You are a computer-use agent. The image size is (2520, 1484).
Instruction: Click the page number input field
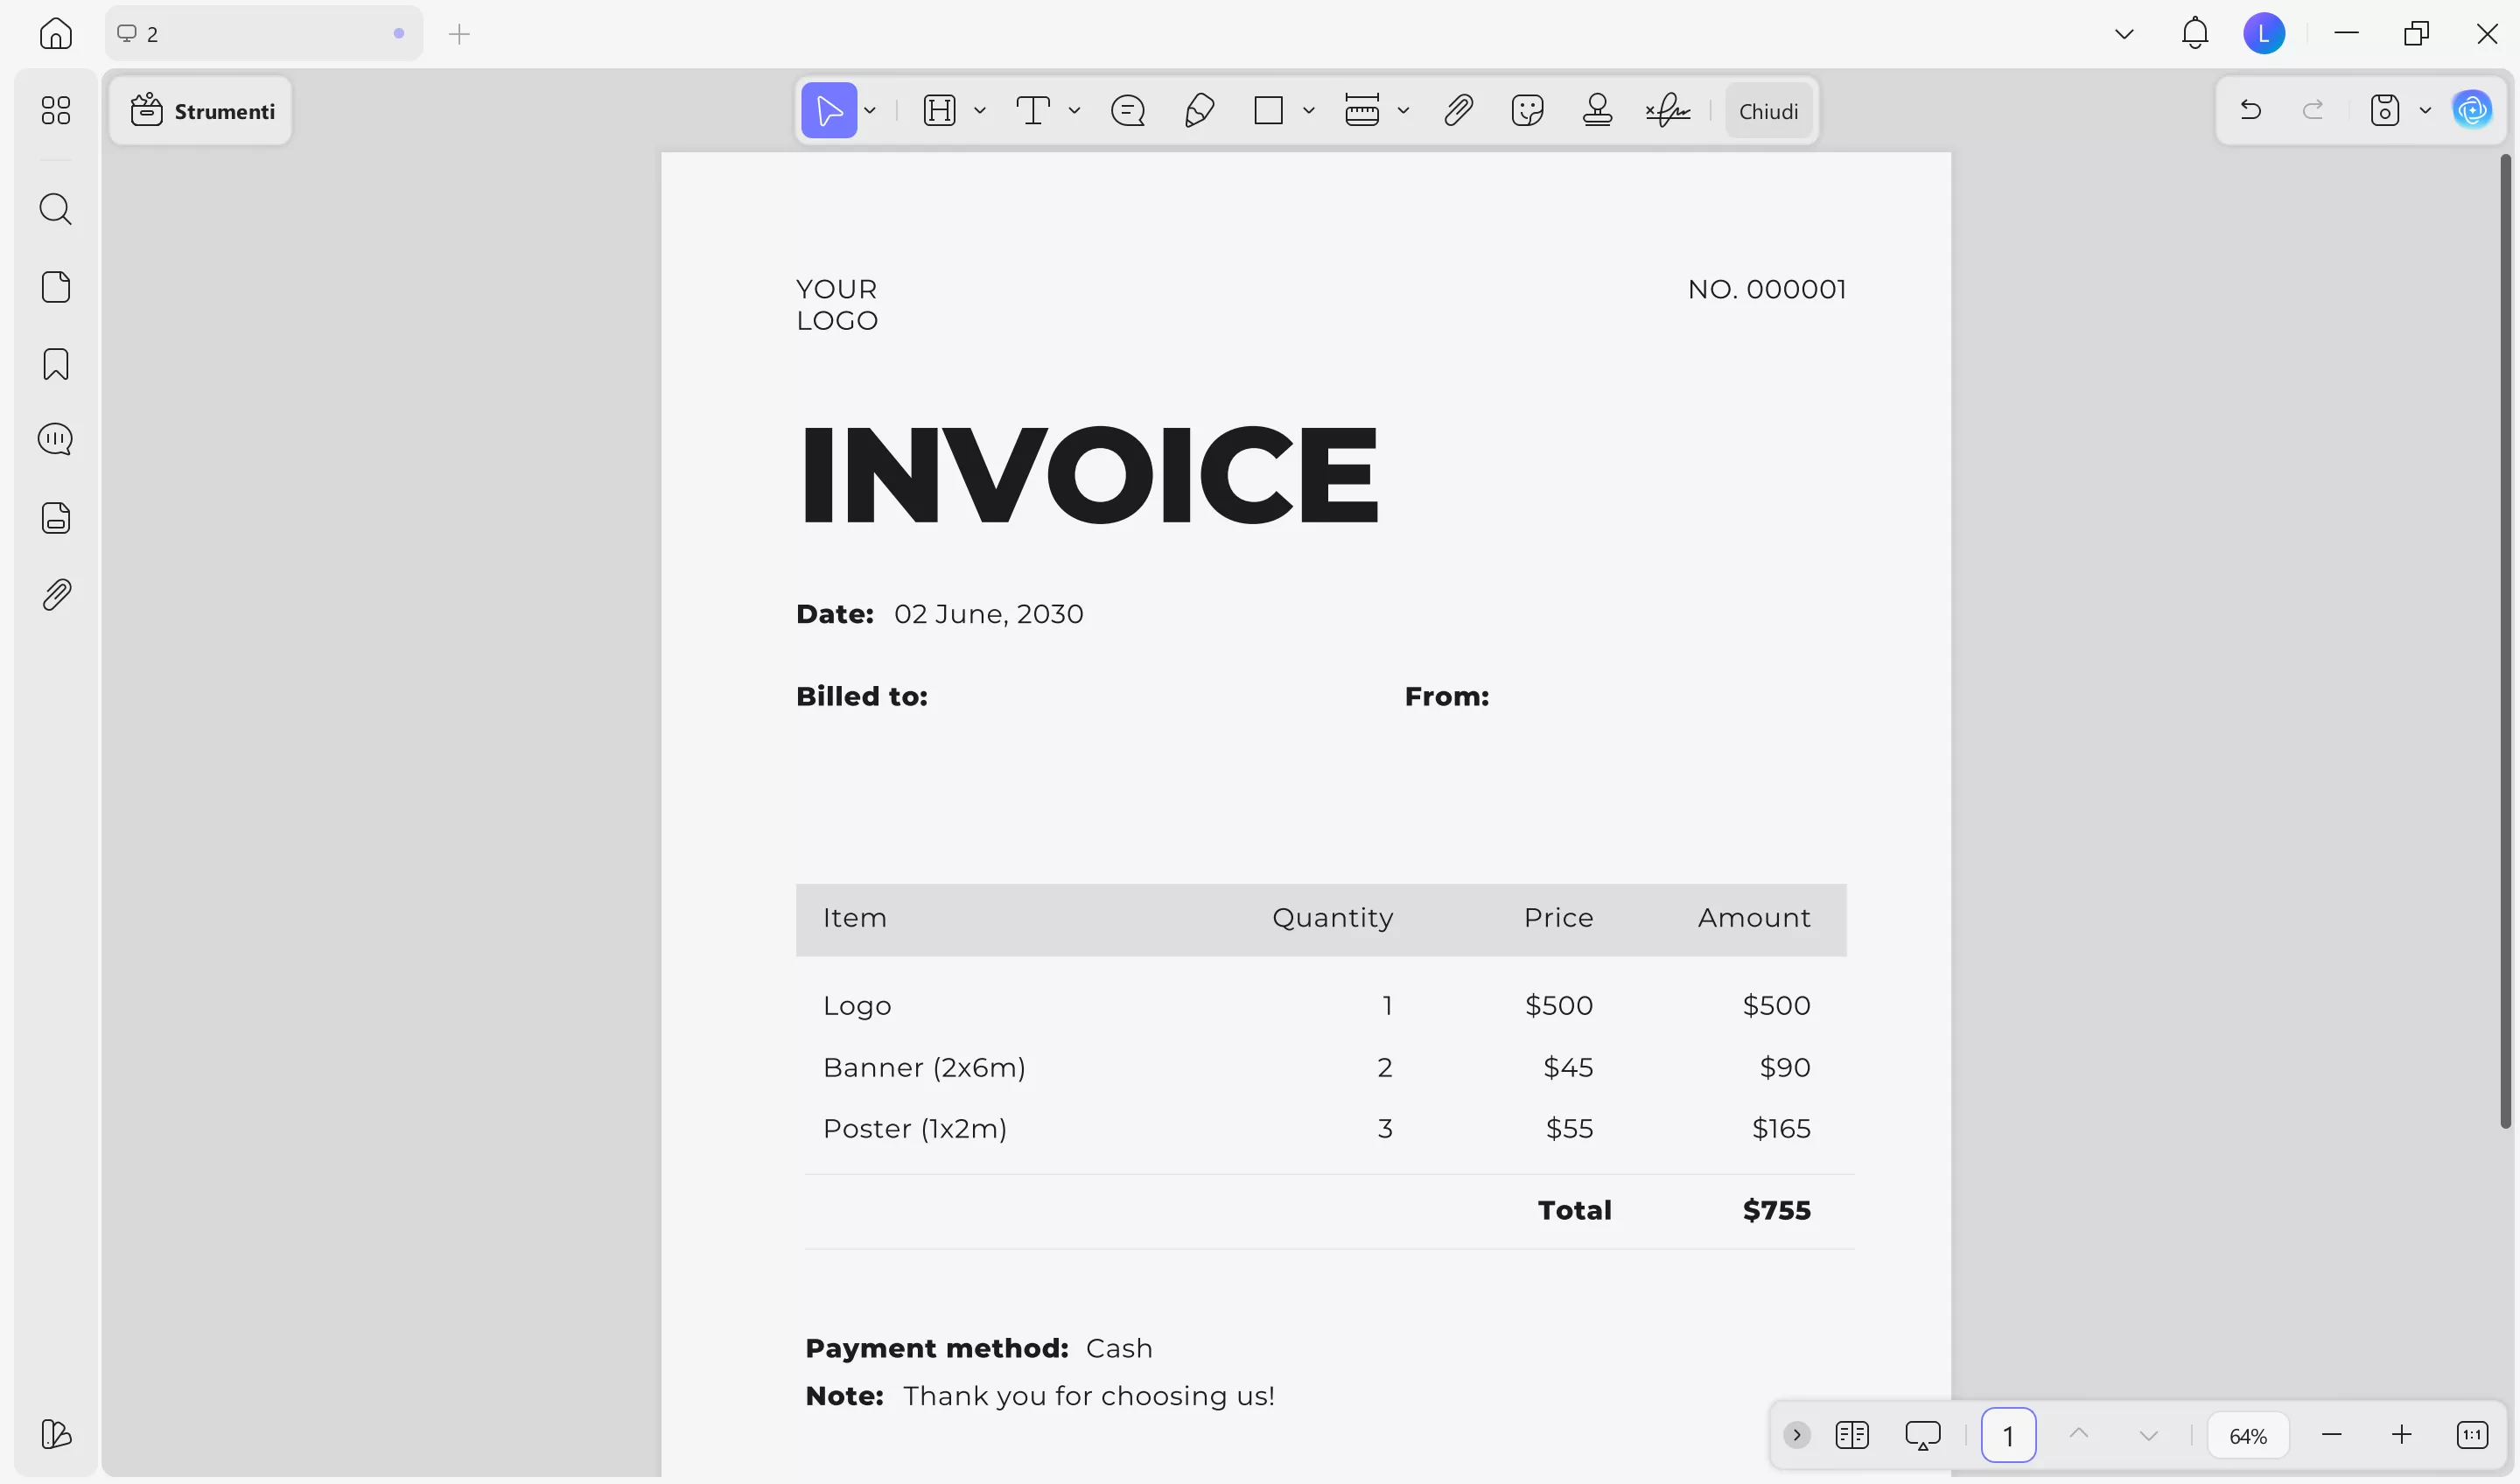point(2008,1436)
